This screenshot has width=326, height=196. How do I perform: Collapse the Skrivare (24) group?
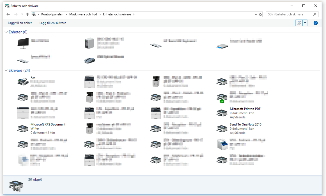click(6, 71)
